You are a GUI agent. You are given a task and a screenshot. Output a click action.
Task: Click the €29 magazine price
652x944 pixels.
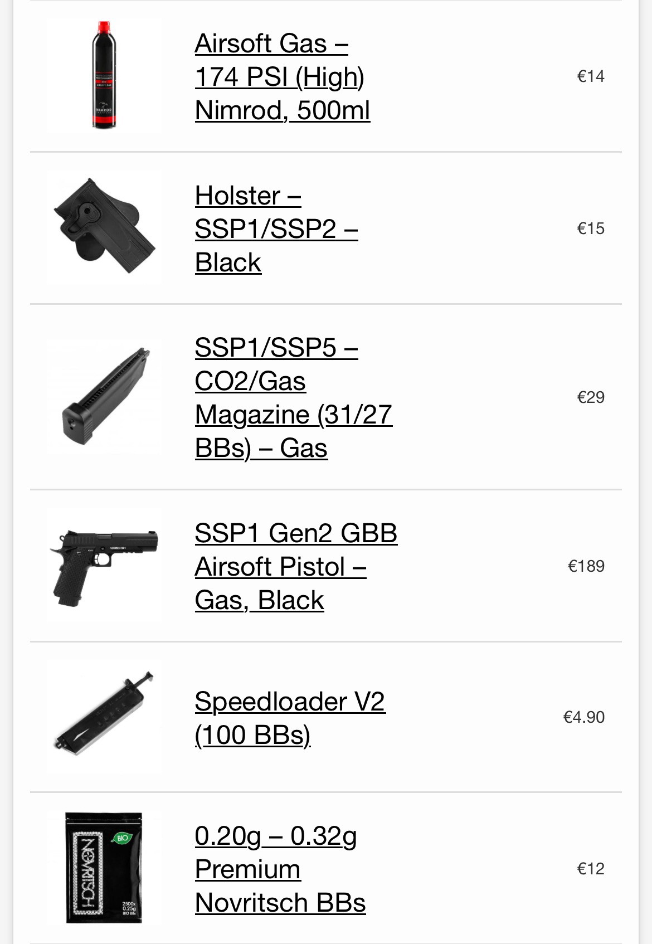click(x=591, y=397)
